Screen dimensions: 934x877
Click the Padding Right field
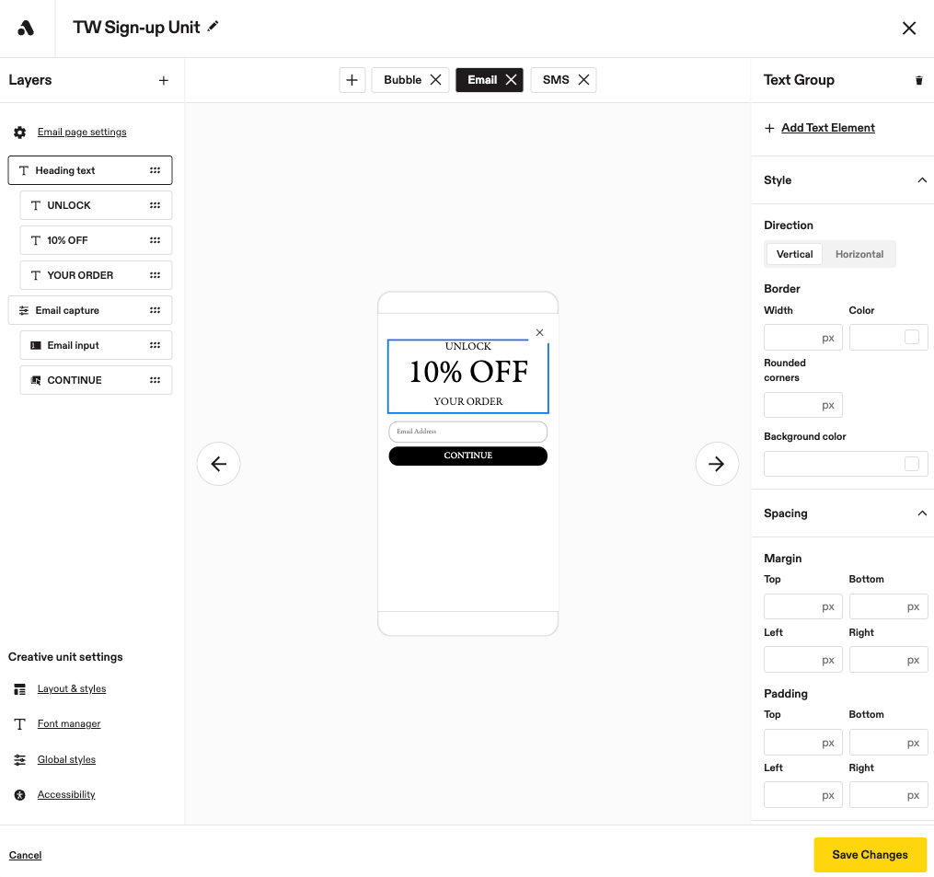[x=888, y=795]
